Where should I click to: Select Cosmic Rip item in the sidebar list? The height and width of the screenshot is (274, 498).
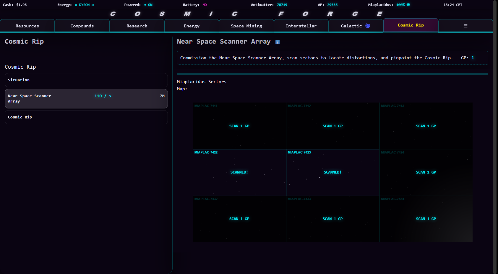click(86, 117)
